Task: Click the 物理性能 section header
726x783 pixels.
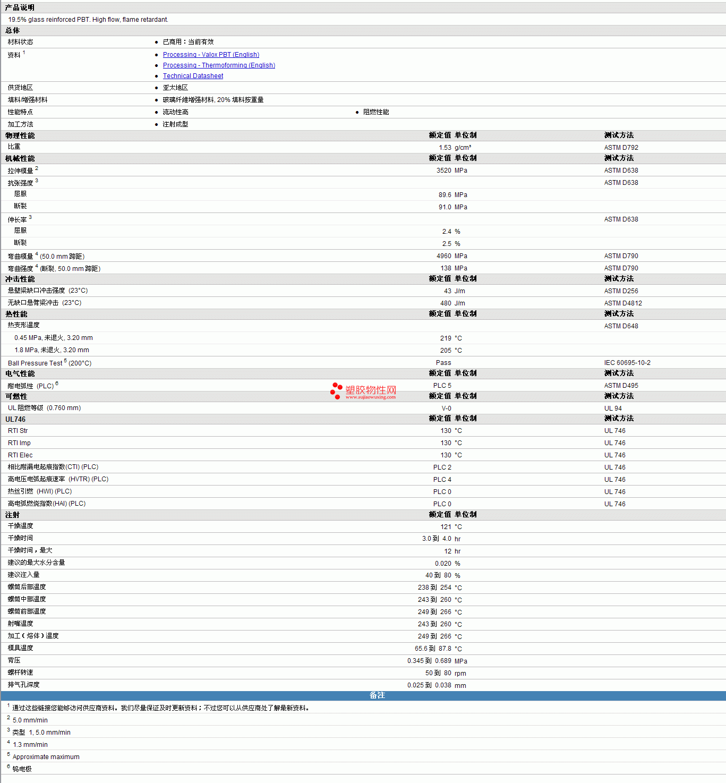Action: coord(20,135)
